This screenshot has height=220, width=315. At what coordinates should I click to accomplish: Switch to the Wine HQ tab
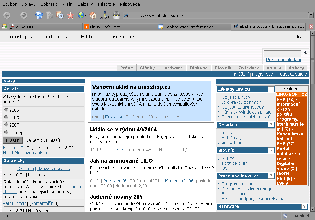pos(46,27)
